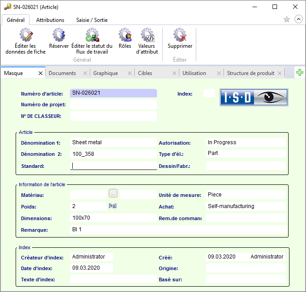Open the Attributions ribbon tab

click(x=50, y=20)
